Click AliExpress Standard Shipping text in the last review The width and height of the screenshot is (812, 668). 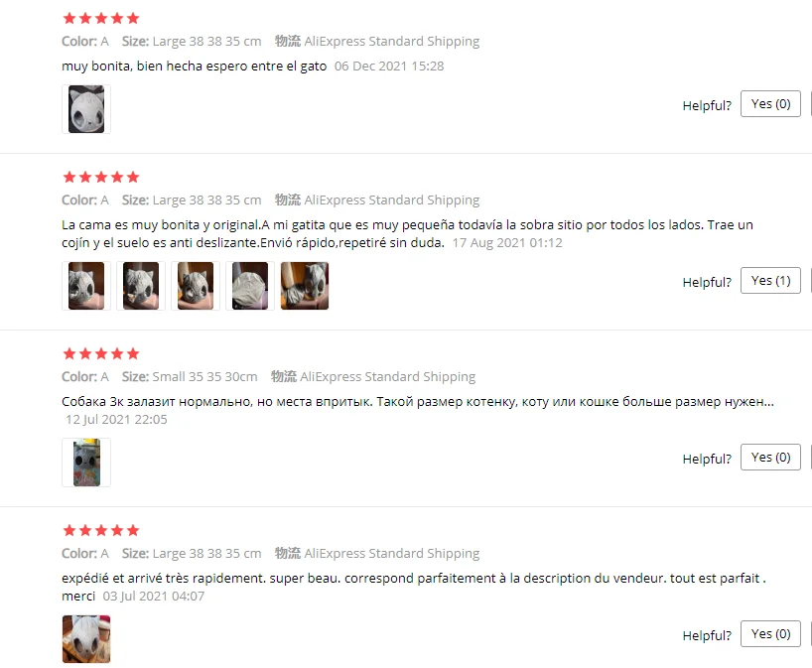(391, 554)
